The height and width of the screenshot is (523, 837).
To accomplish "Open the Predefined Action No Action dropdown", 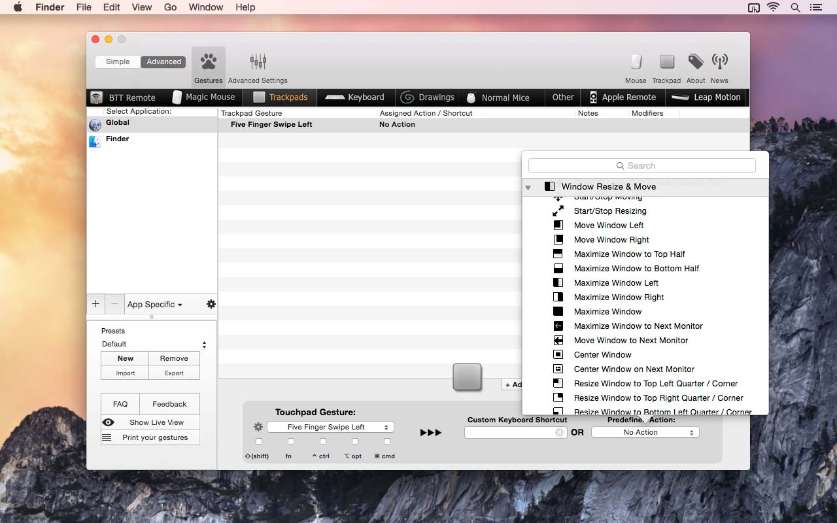I will click(x=645, y=432).
